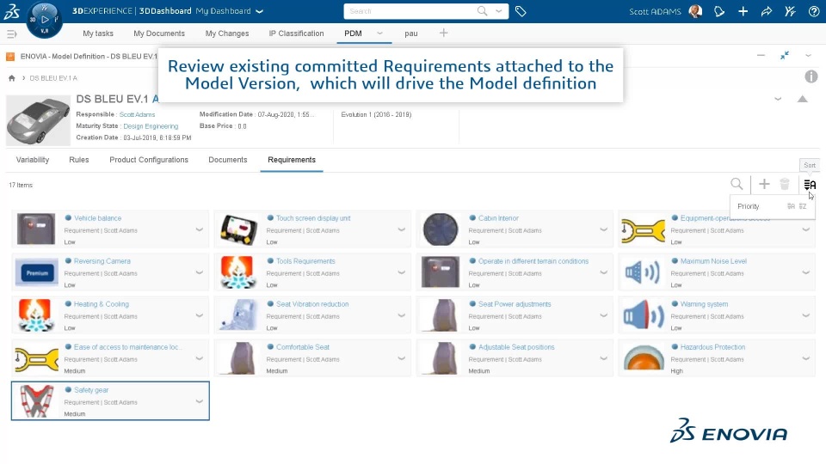Switch to My Documents tab
This screenshot has height=464, width=826.
click(x=159, y=34)
